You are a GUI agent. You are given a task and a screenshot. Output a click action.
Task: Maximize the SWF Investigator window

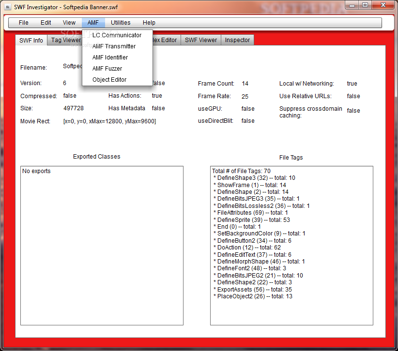click(365, 5)
